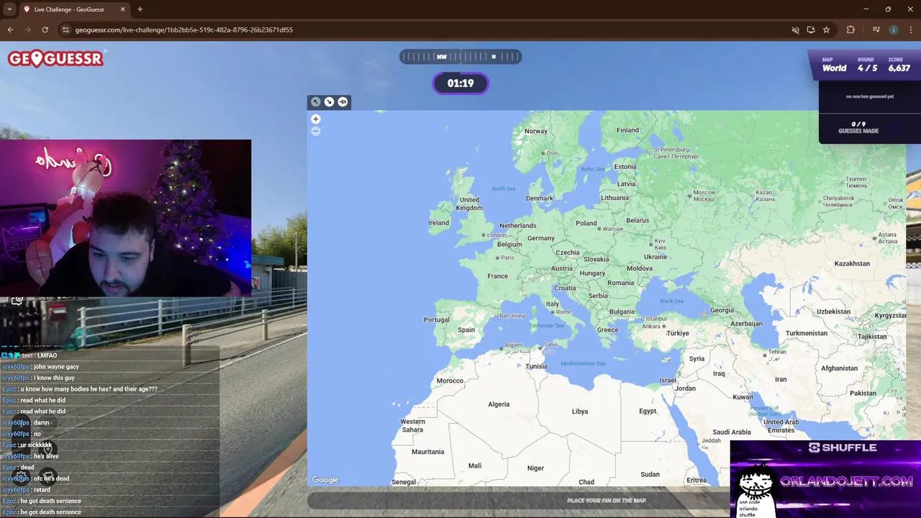The image size is (921, 518).
Task: Place a pin on Egypt
Action: pos(648,411)
